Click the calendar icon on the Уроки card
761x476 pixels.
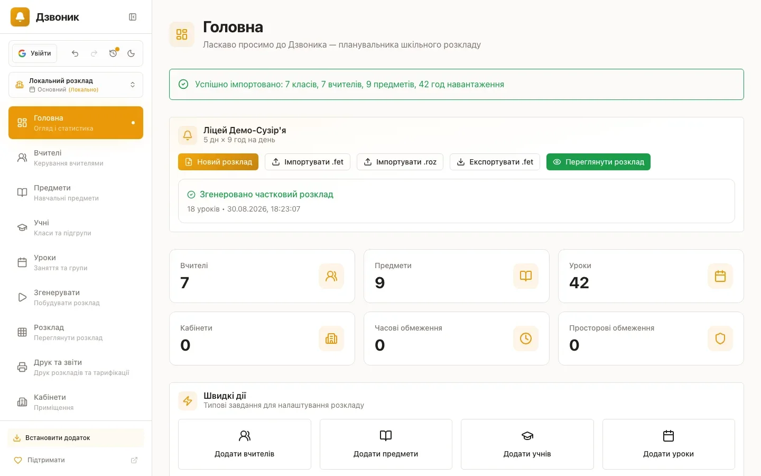tap(720, 276)
